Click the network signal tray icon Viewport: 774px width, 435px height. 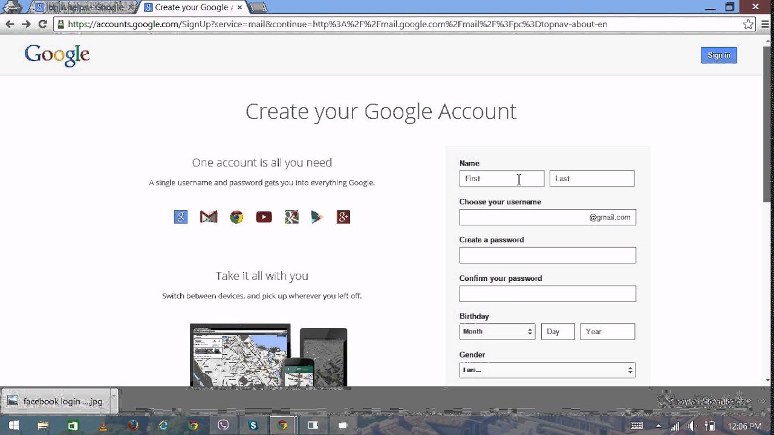[x=675, y=426]
